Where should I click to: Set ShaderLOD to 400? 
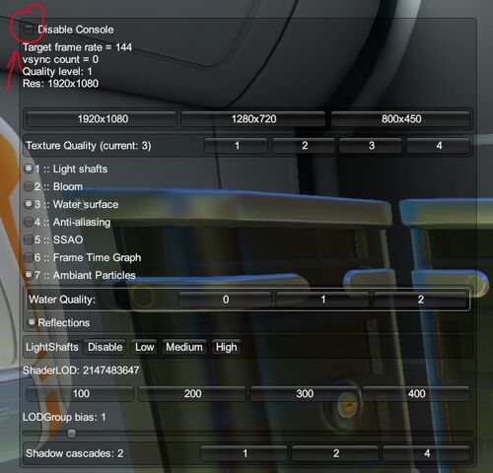tap(416, 394)
